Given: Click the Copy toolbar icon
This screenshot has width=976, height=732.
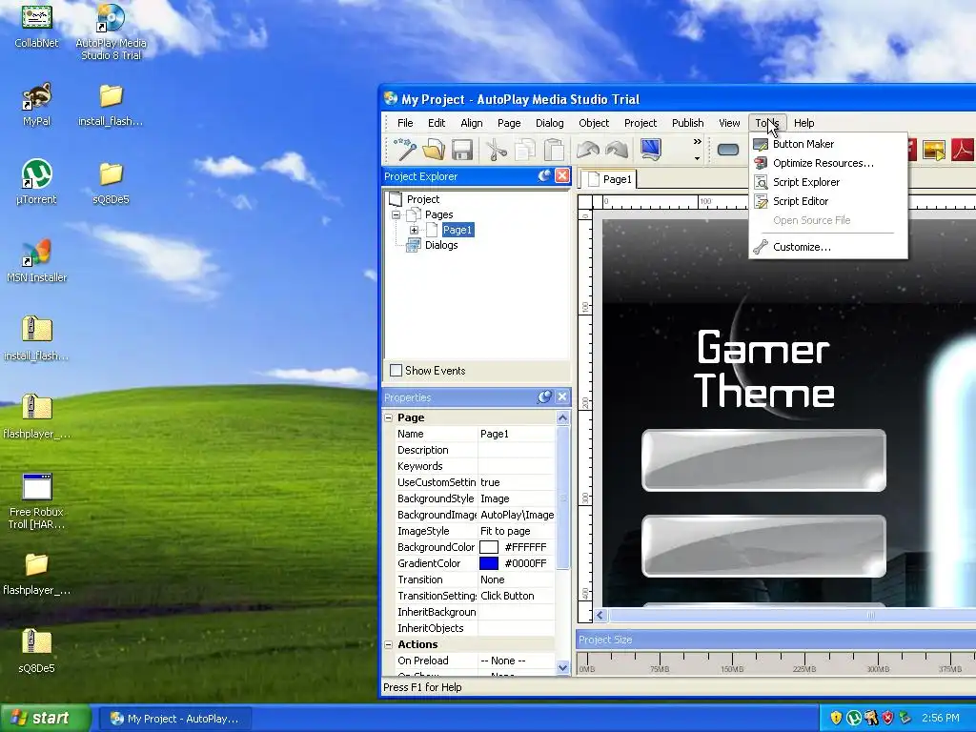Looking at the screenshot, I should (524, 150).
